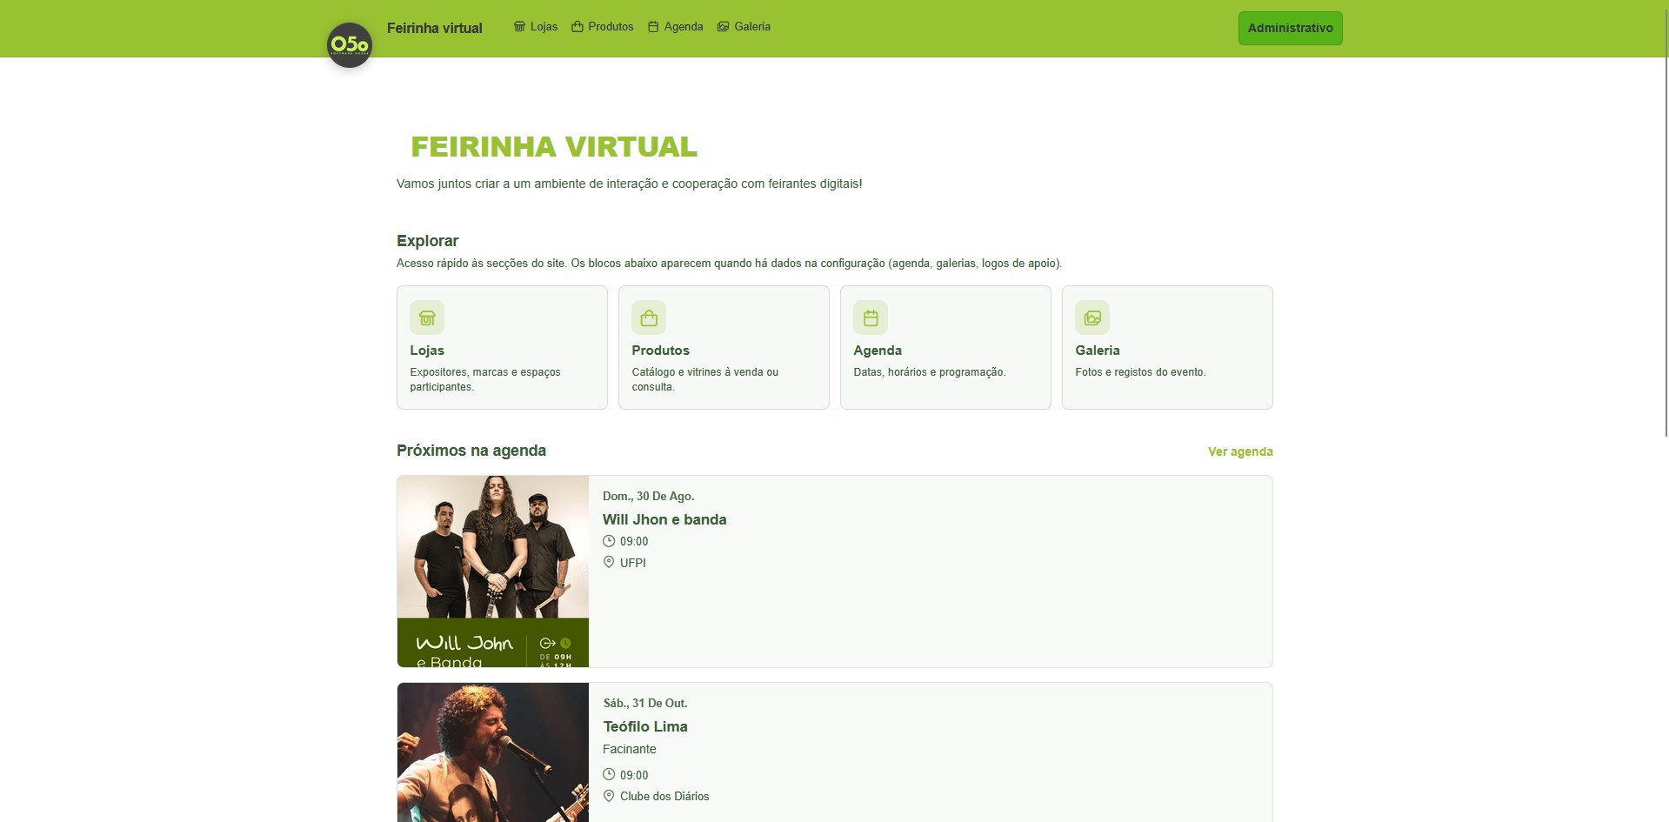
Task: Click the FEIRINHA VIRTUAL heading
Action: [554, 146]
